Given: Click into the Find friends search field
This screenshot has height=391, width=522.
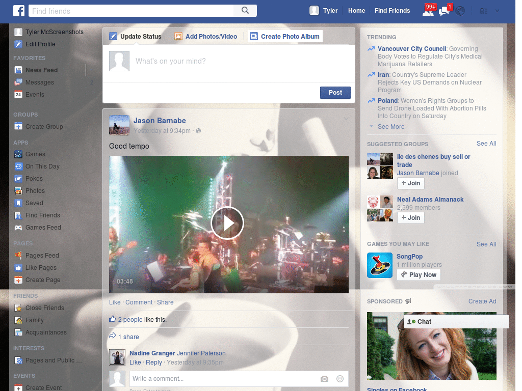Looking at the screenshot, I should coord(132,11).
